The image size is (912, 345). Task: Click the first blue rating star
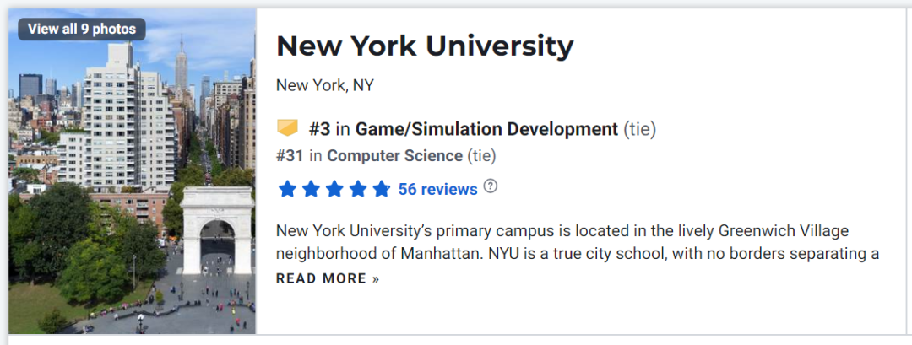click(x=287, y=189)
